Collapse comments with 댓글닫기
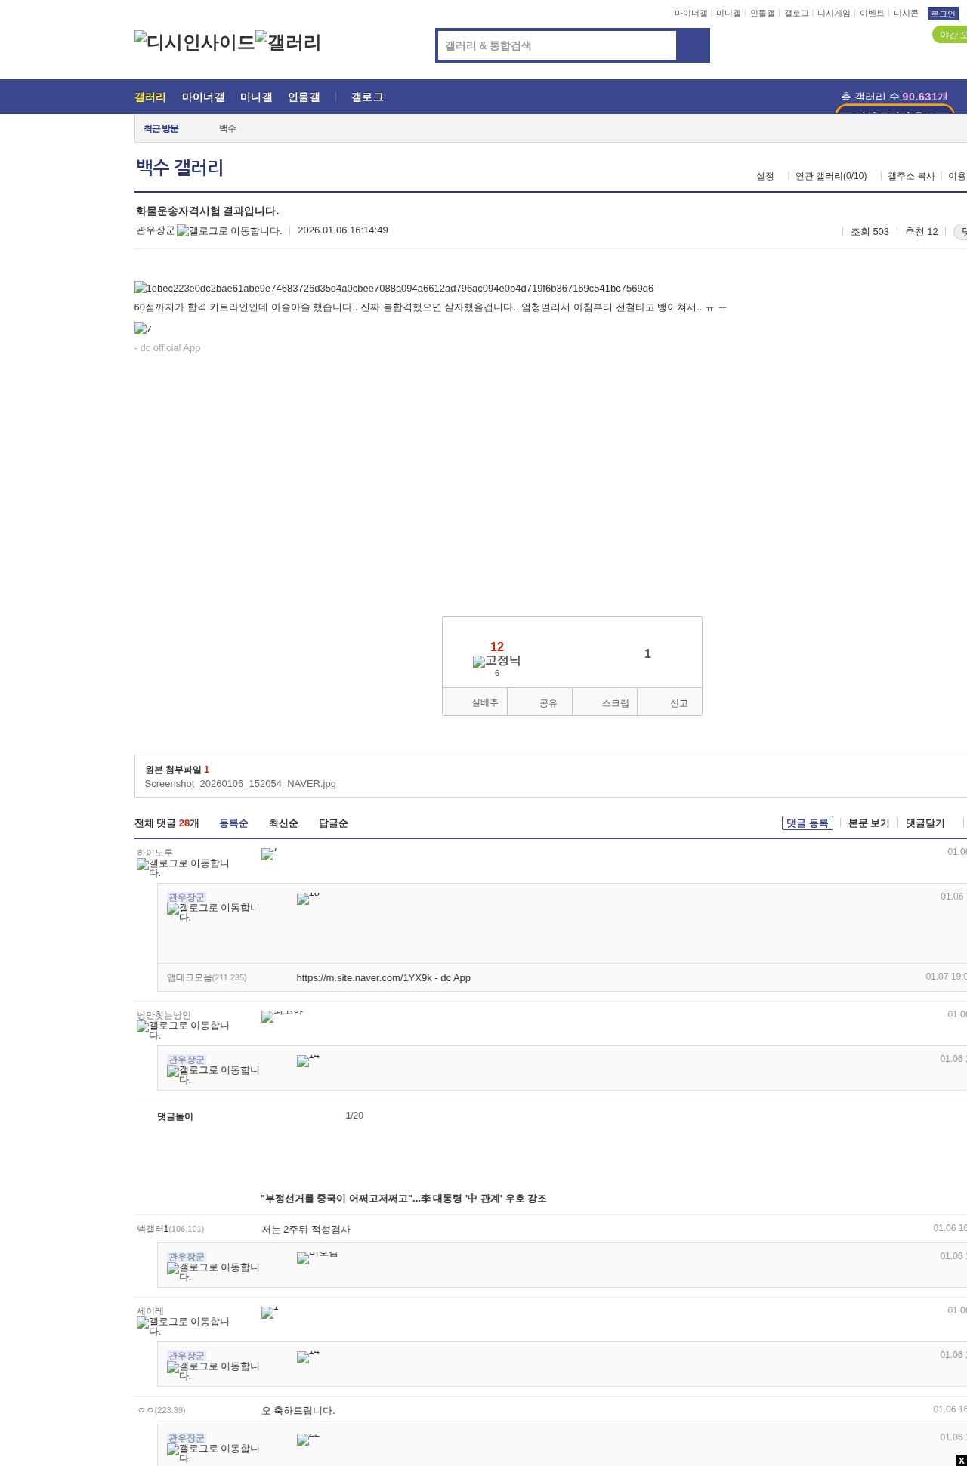 925,823
